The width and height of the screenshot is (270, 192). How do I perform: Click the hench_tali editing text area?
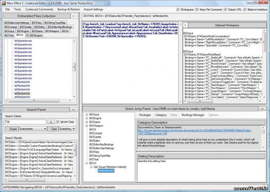pyautogui.click(x=130, y=63)
